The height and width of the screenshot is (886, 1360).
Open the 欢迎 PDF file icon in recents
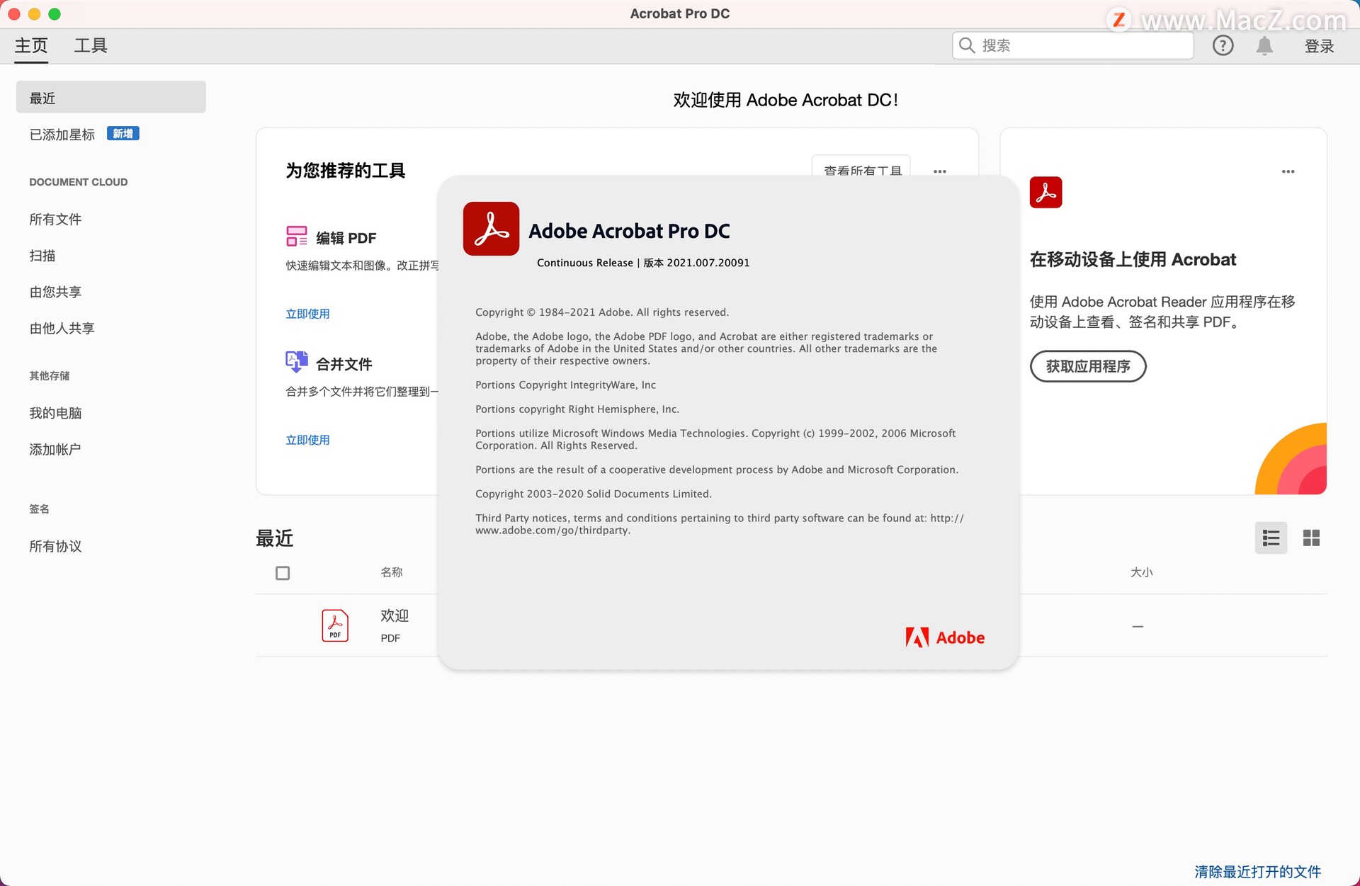click(334, 625)
